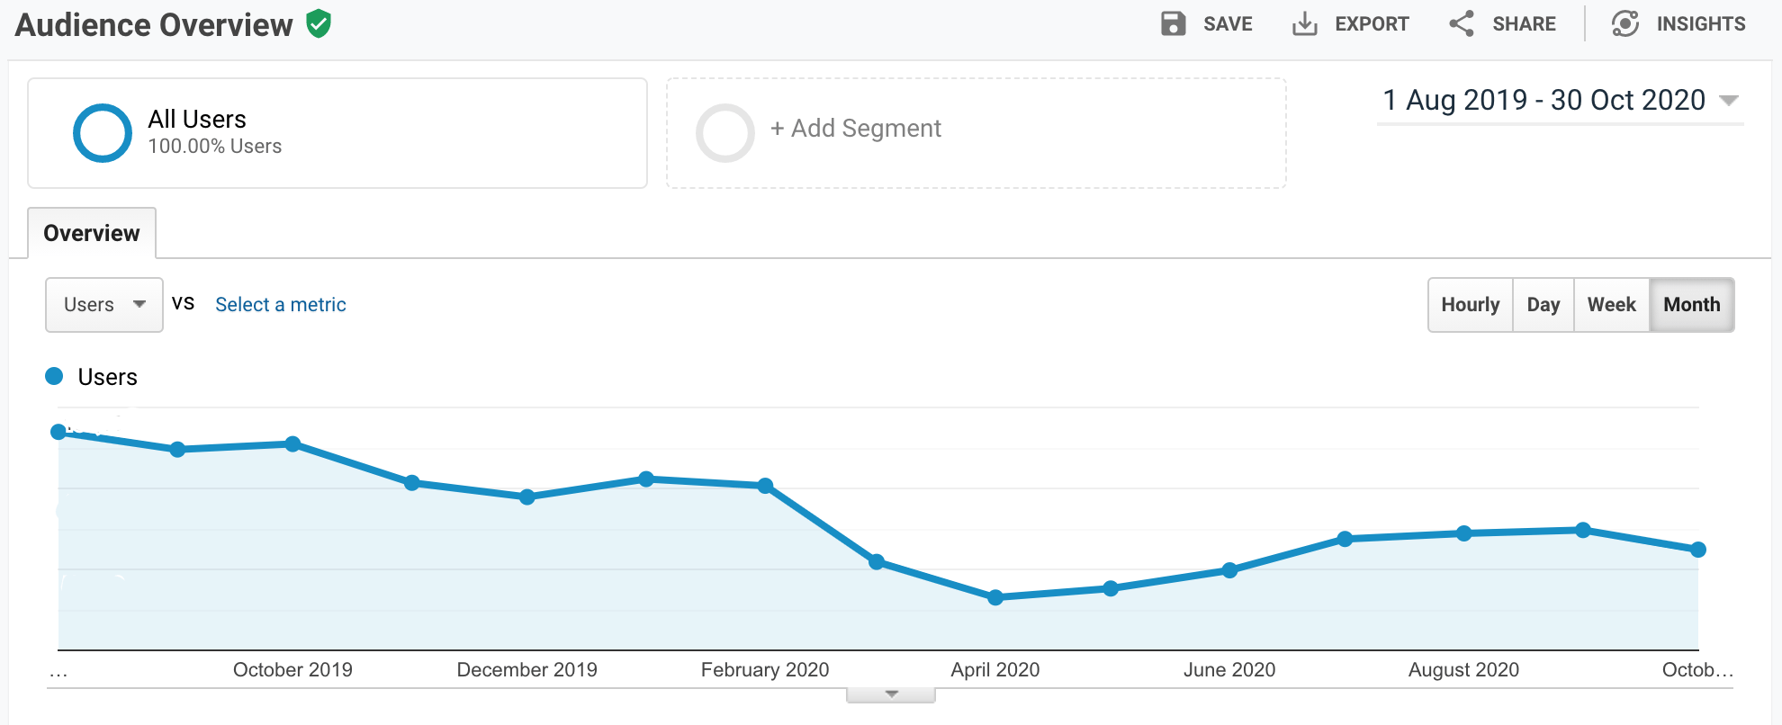Click the Select a metric link

pyautogui.click(x=281, y=305)
